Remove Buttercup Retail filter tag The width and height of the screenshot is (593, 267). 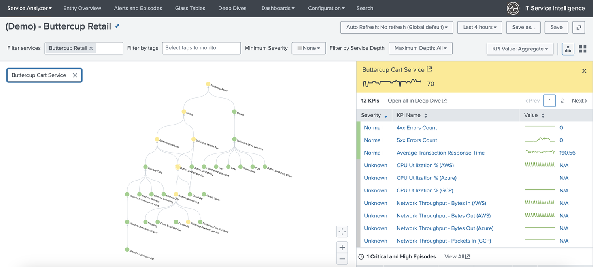tap(91, 48)
